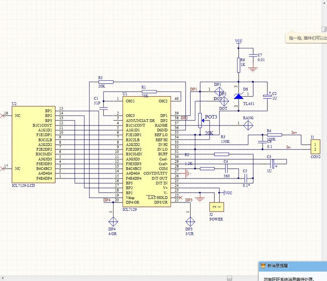This screenshot has width=327, height=281.
Task: Select polarized capacitor C2 1U
Action: [267, 97]
